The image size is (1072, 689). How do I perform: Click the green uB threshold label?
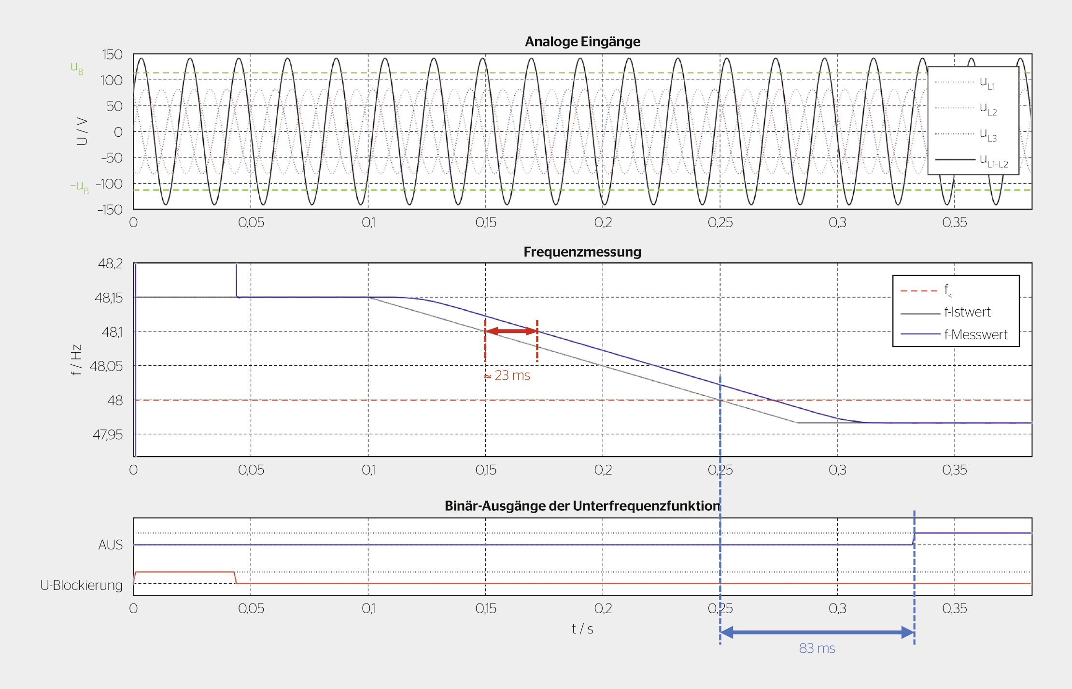point(77,68)
